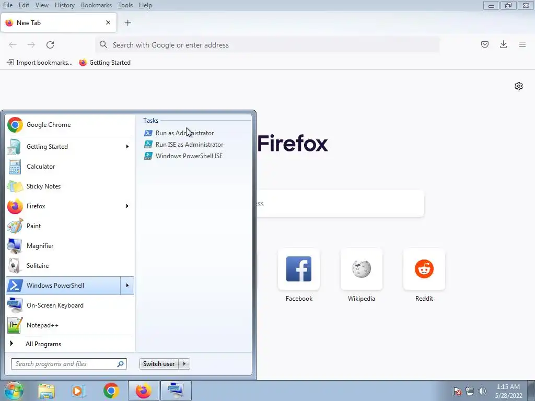The height and width of the screenshot is (401, 535).
Task: Launch Magnifier from Start menu
Action: (69, 246)
